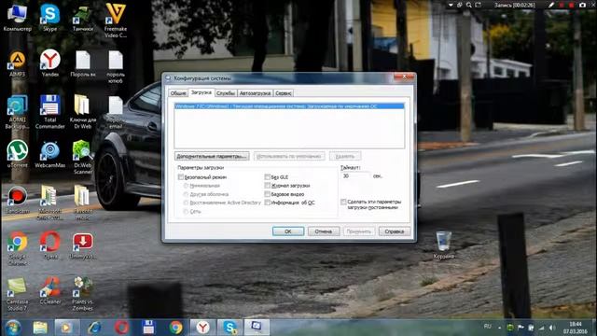Switch to the Сервис tab
Viewport: 597px width, 336px height.
[x=284, y=93]
